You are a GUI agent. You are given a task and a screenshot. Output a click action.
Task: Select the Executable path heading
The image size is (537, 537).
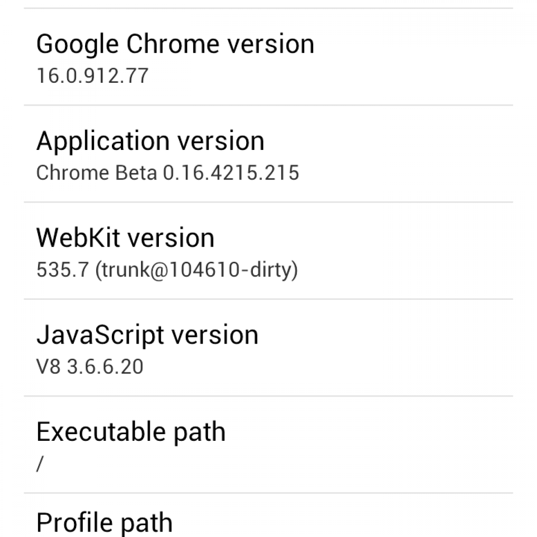131,432
